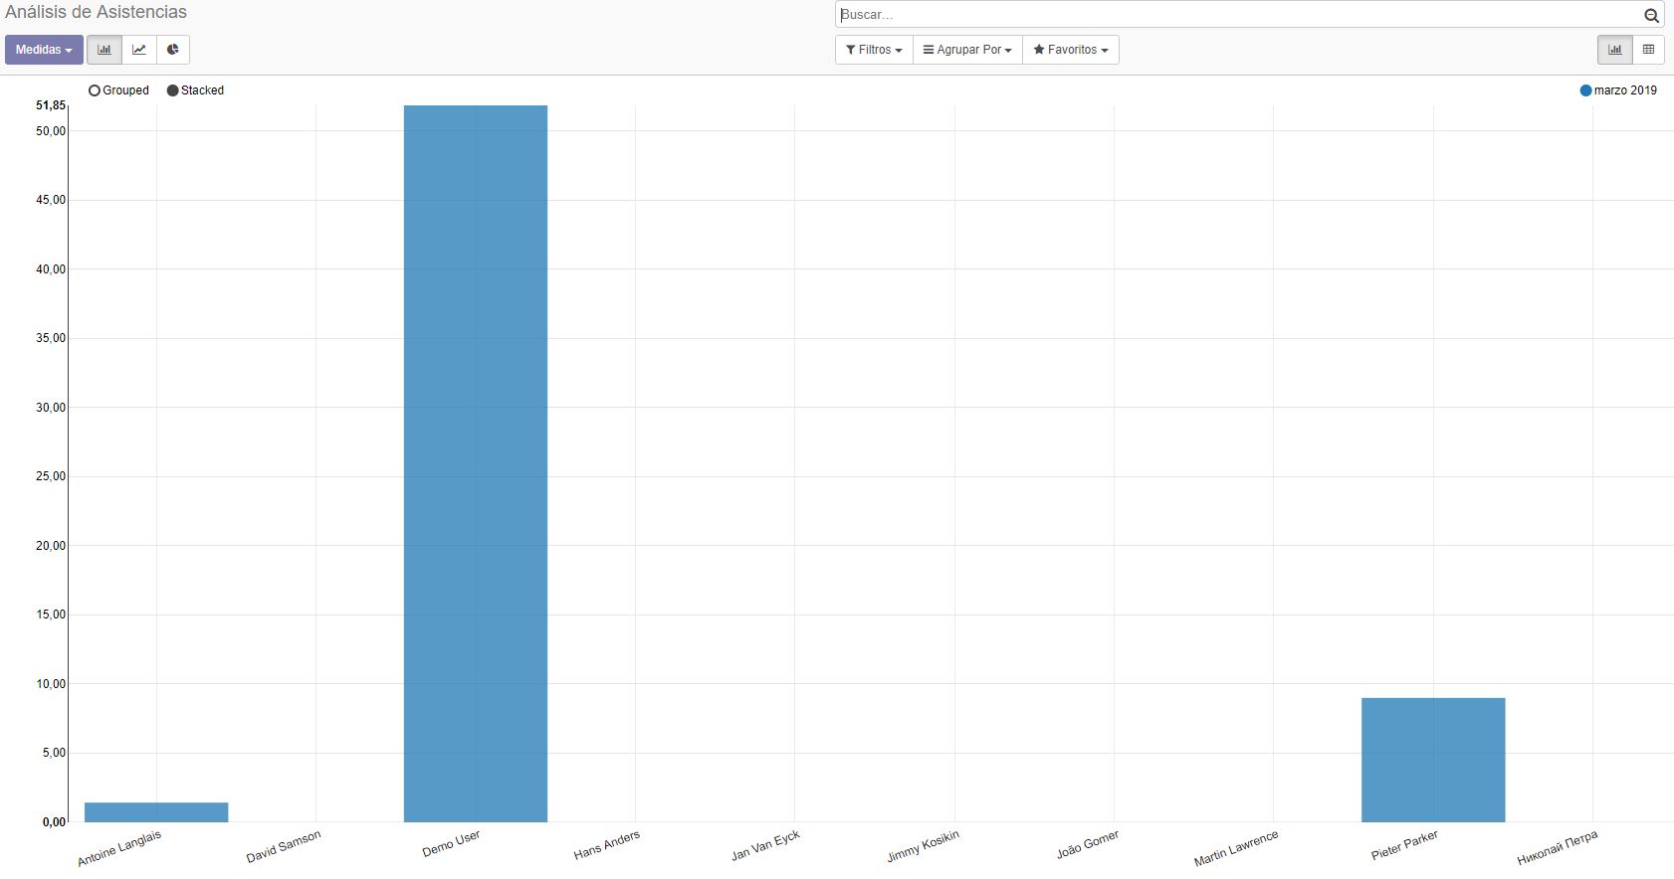This screenshot has height=879, width=1674.
Task: Click the Hans Anders axis label
Action: pyautogui.click(x=607, y=845)
